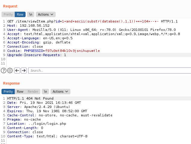The width and height of the screenshot is (191, 144).
Task: Select Pretty tab in Response panel
Action: (x=8, y=91)
